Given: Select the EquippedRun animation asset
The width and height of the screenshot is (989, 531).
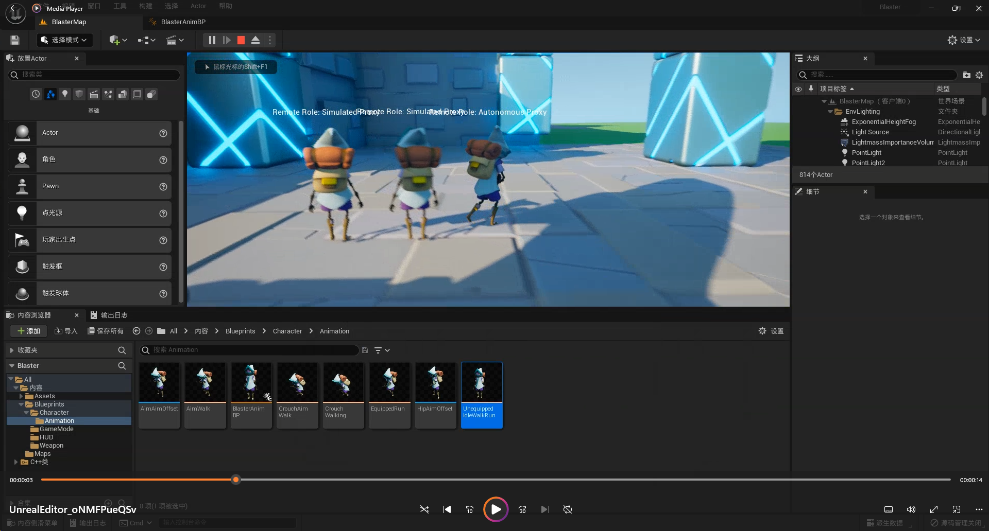Looking at the screenshot, I should click(x=390, y=395).
